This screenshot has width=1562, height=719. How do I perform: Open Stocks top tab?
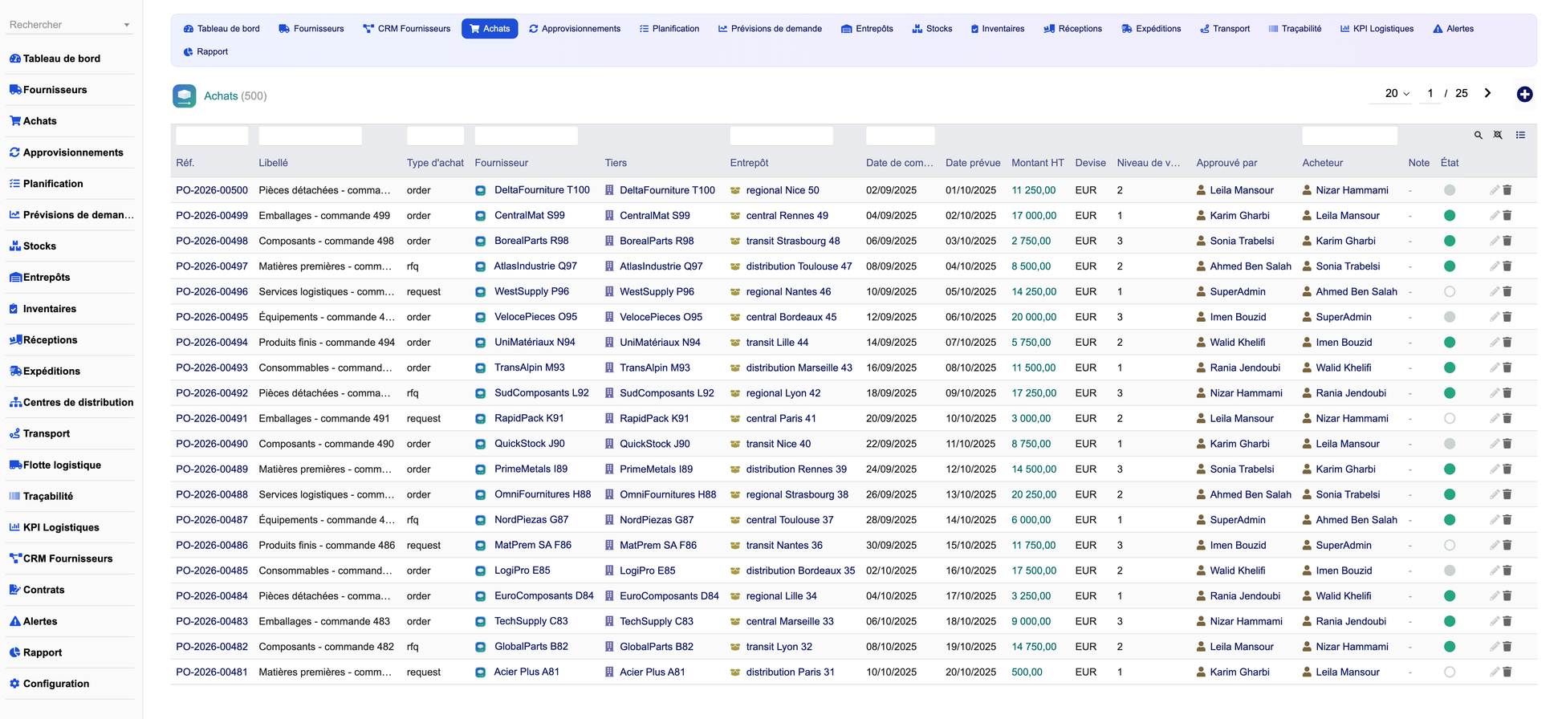932,29
